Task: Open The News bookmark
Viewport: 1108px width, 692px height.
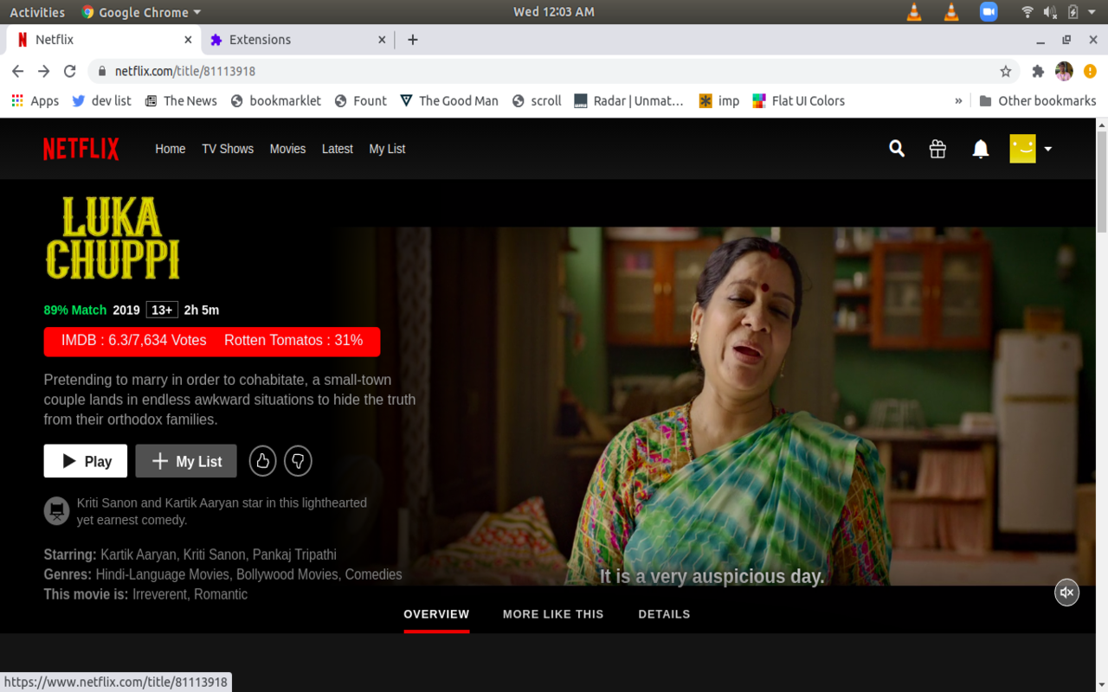Action: pos(180,100)
